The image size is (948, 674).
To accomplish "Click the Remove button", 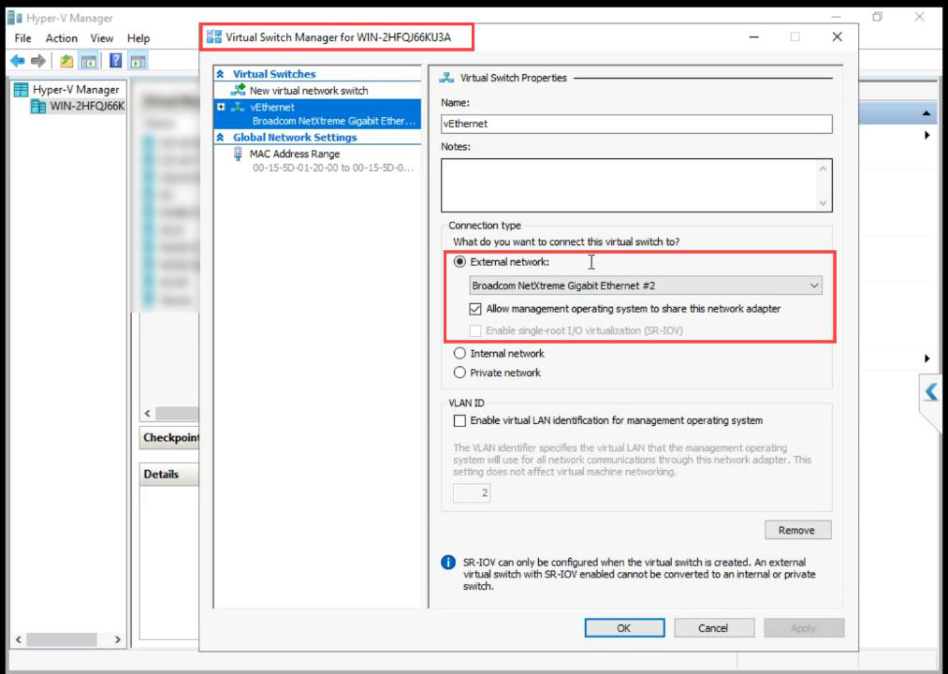I will coord(797,530).
